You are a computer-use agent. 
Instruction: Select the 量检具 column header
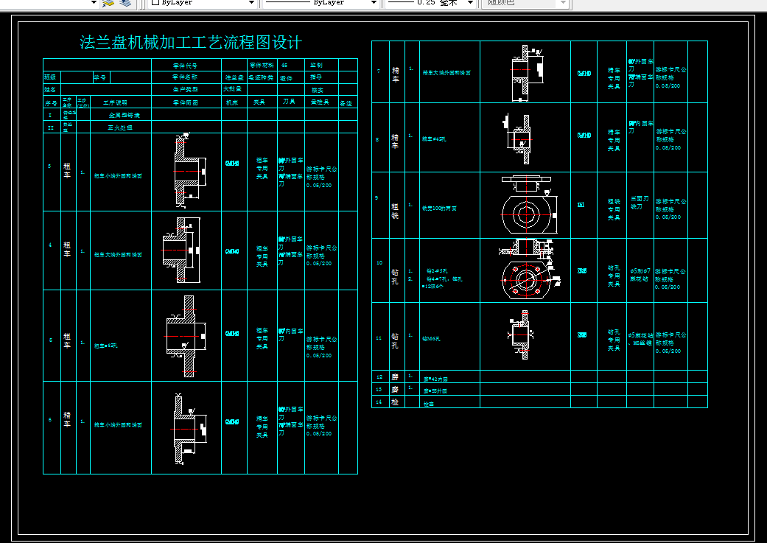click(x=320, y=102)
